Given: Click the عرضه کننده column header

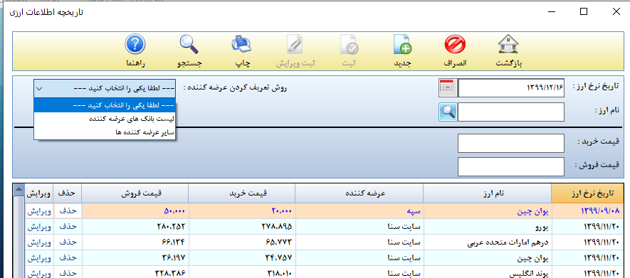Looking at the screenshot, I should coord(359,194).
